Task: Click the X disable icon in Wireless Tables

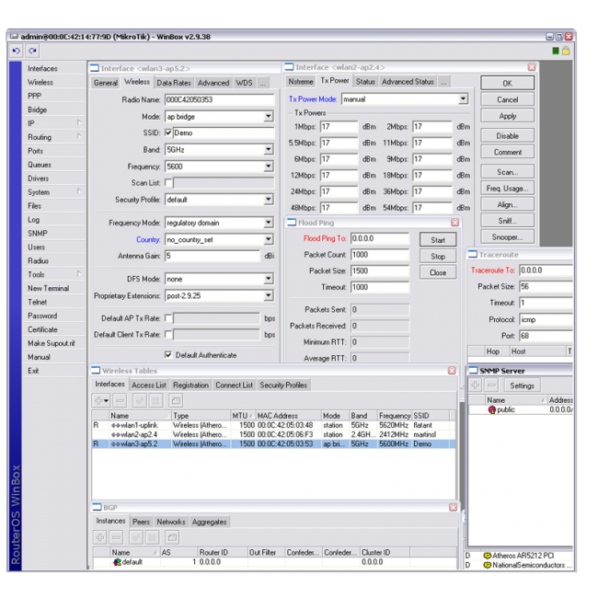Action: coord(155,400)
